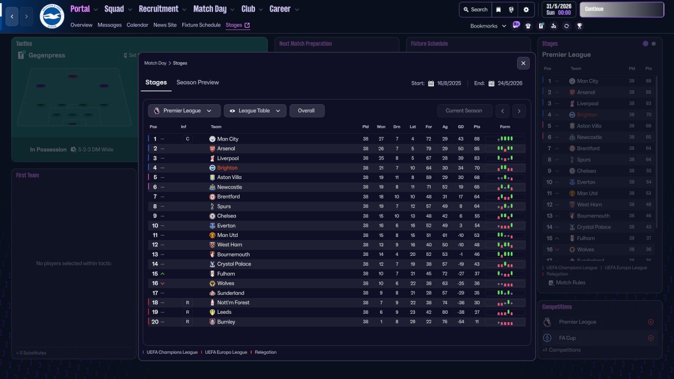This screenshot has width=674, height=379.
Task: Open the 9+ messages notification icon
Action: [x=516, y=25]
